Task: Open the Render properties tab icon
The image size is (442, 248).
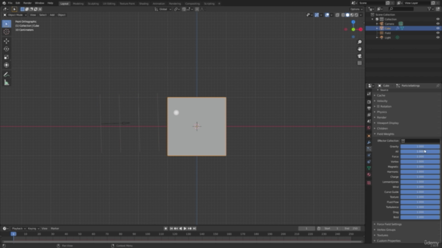Action: coord(369,102)
